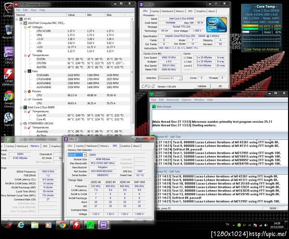Click the TH language indicator in tray

[227, 225]
